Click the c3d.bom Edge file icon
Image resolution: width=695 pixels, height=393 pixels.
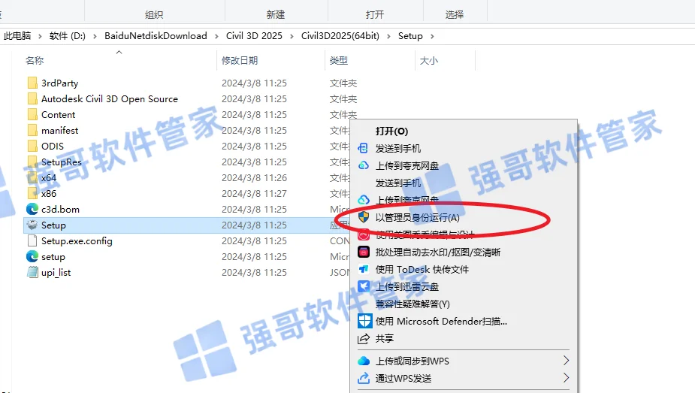(32, 209)
